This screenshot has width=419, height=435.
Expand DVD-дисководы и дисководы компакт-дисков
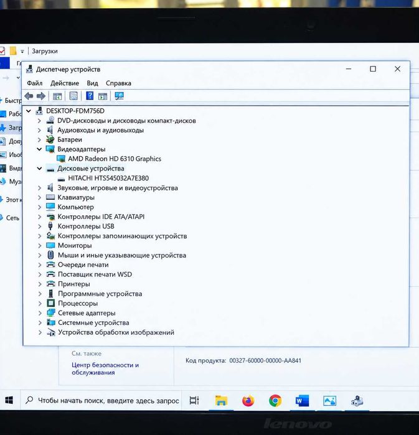click(x=39, y=121)
